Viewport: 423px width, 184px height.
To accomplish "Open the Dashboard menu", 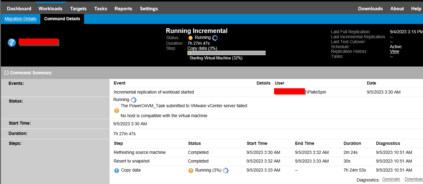I will tap(19, 9).
